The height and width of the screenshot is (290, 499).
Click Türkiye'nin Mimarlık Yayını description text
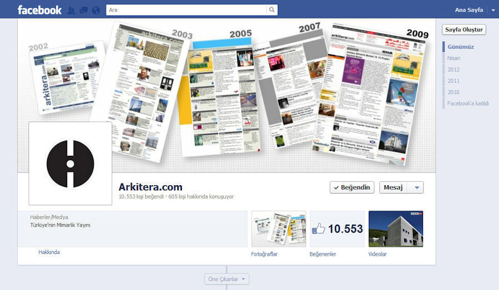60,225
